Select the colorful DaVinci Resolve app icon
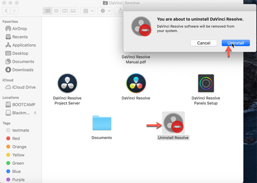The height and width of the screenshot is (183, 257). click(136, 83)
